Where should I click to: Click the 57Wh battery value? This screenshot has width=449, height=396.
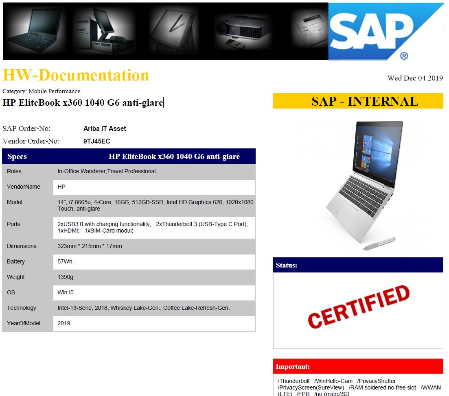65,261
